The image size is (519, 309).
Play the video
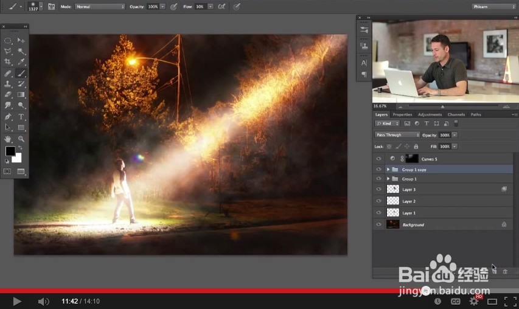click(x=17, y=301)
